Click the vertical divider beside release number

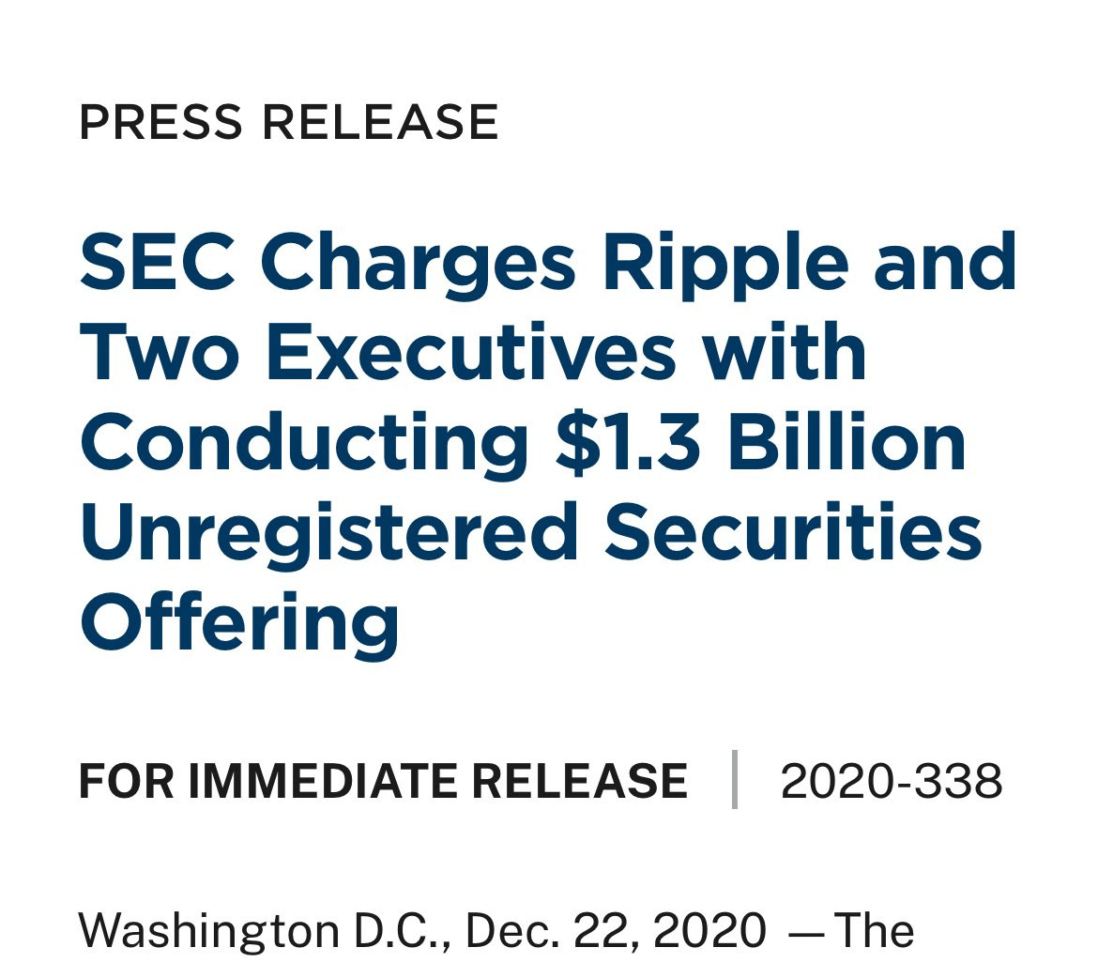(735, 780)
